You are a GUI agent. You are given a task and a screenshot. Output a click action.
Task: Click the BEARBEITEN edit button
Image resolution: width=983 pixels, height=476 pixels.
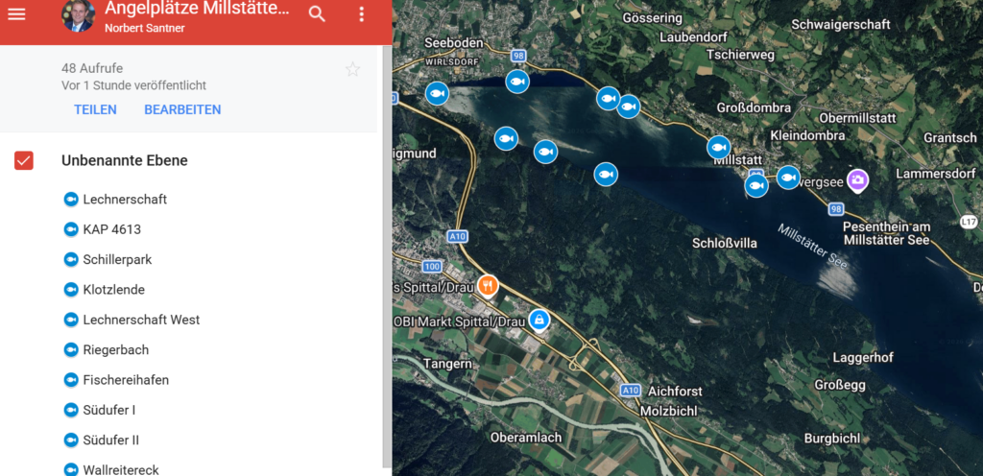[x=182, y=109]
